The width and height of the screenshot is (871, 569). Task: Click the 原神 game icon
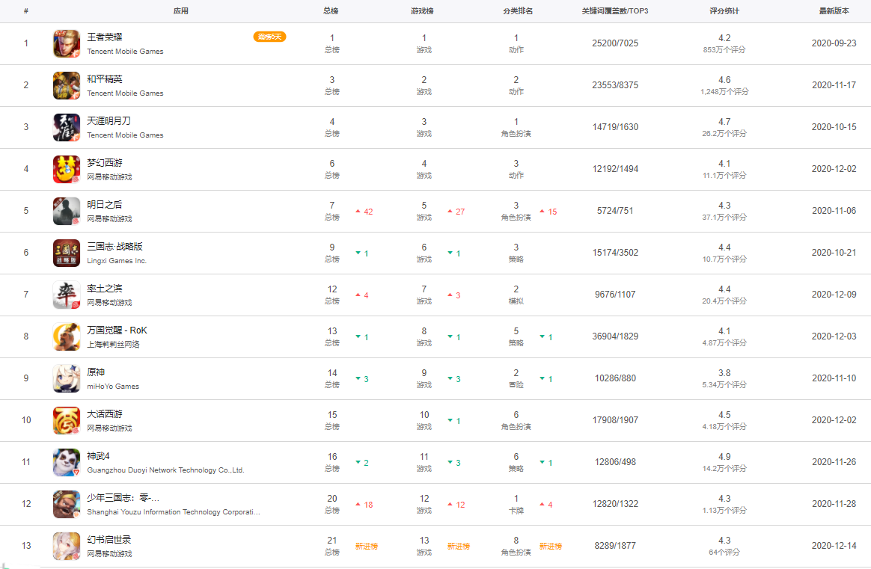[x=67, y=378]
